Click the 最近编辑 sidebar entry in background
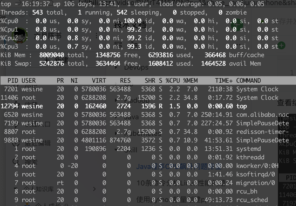 tap(38, 143)
